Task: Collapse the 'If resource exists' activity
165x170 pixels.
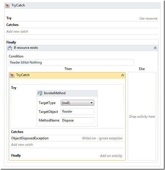Action: (155, 48)
